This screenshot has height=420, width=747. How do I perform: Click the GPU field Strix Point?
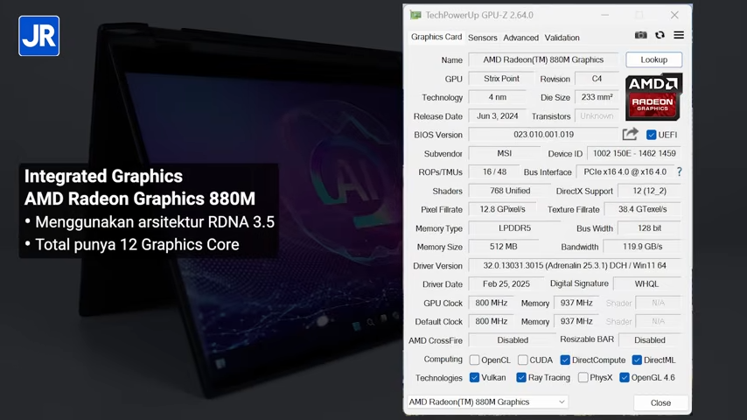click(x=501, y=79)
